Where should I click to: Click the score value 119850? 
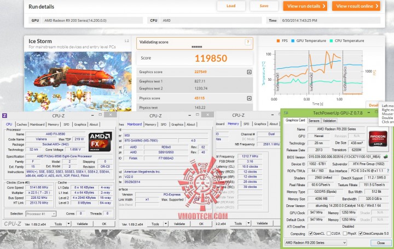coord(211,58)
